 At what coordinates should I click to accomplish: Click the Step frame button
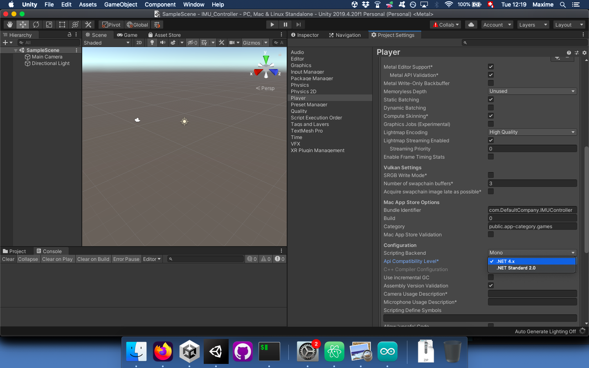coord(299,25)
